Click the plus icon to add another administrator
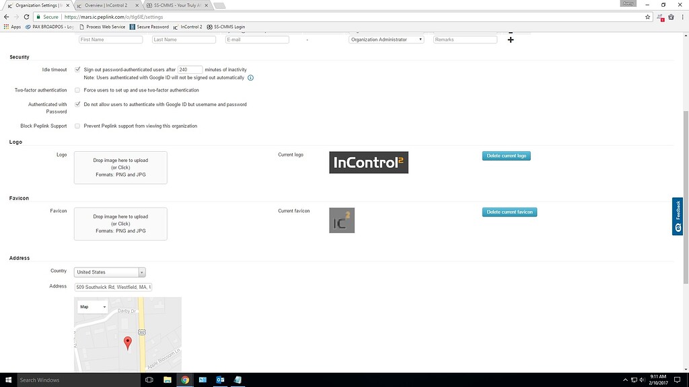The image size is (689, 387). pyautogui.click(x=511, y=40)
